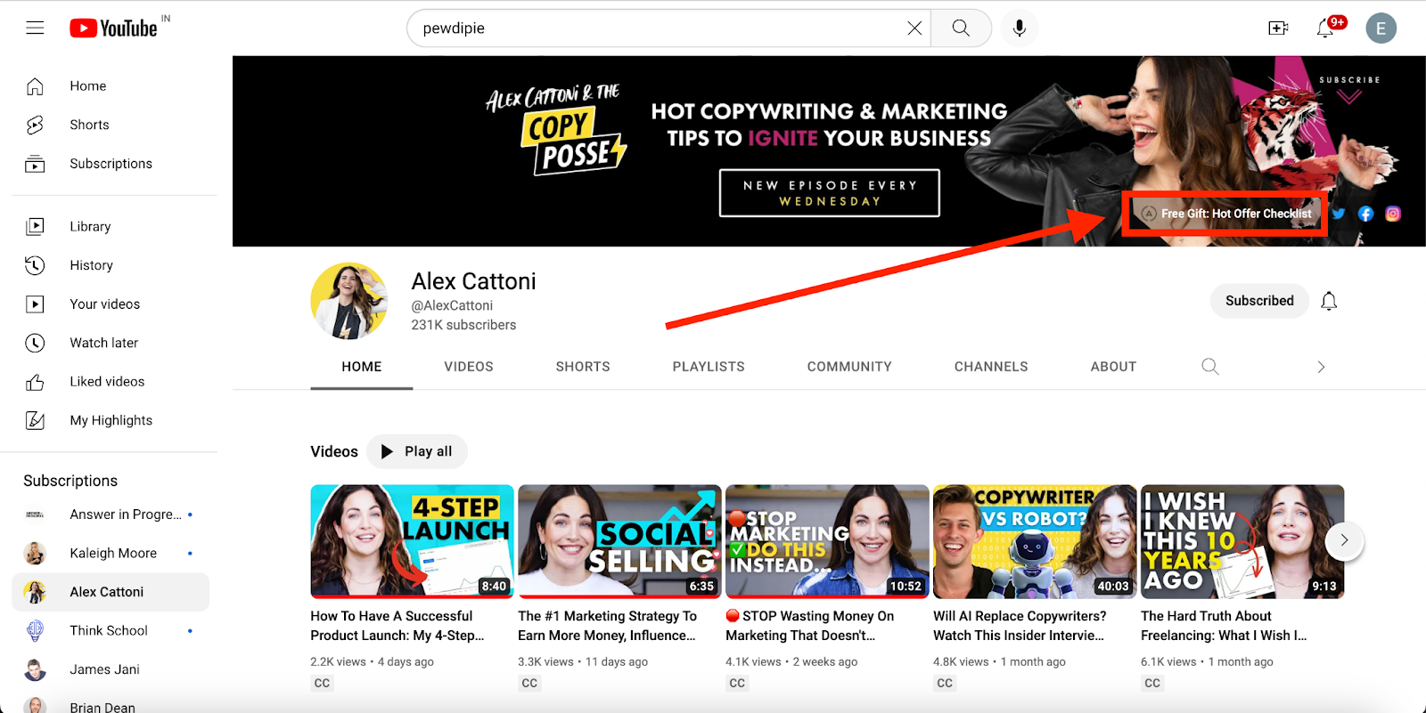Start voice search with the microphone

(1019, 28)
